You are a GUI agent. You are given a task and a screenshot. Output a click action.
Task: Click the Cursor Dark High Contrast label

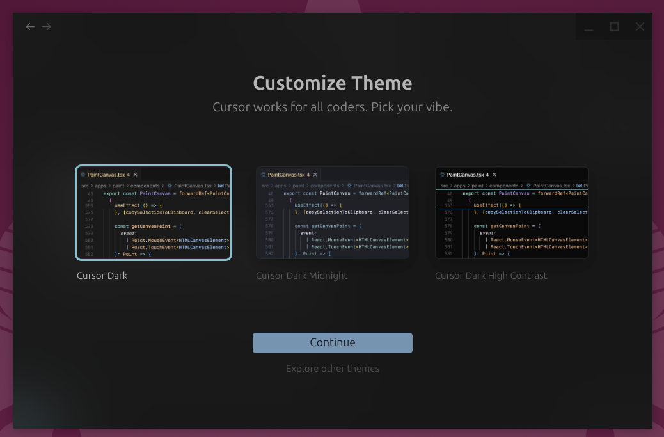(491, 276)
